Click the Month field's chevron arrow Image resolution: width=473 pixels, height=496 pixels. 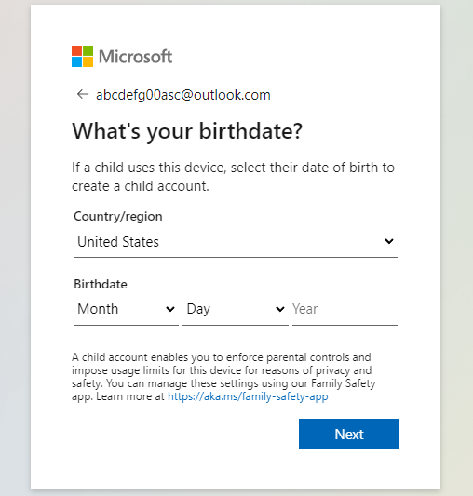[170, 309]
